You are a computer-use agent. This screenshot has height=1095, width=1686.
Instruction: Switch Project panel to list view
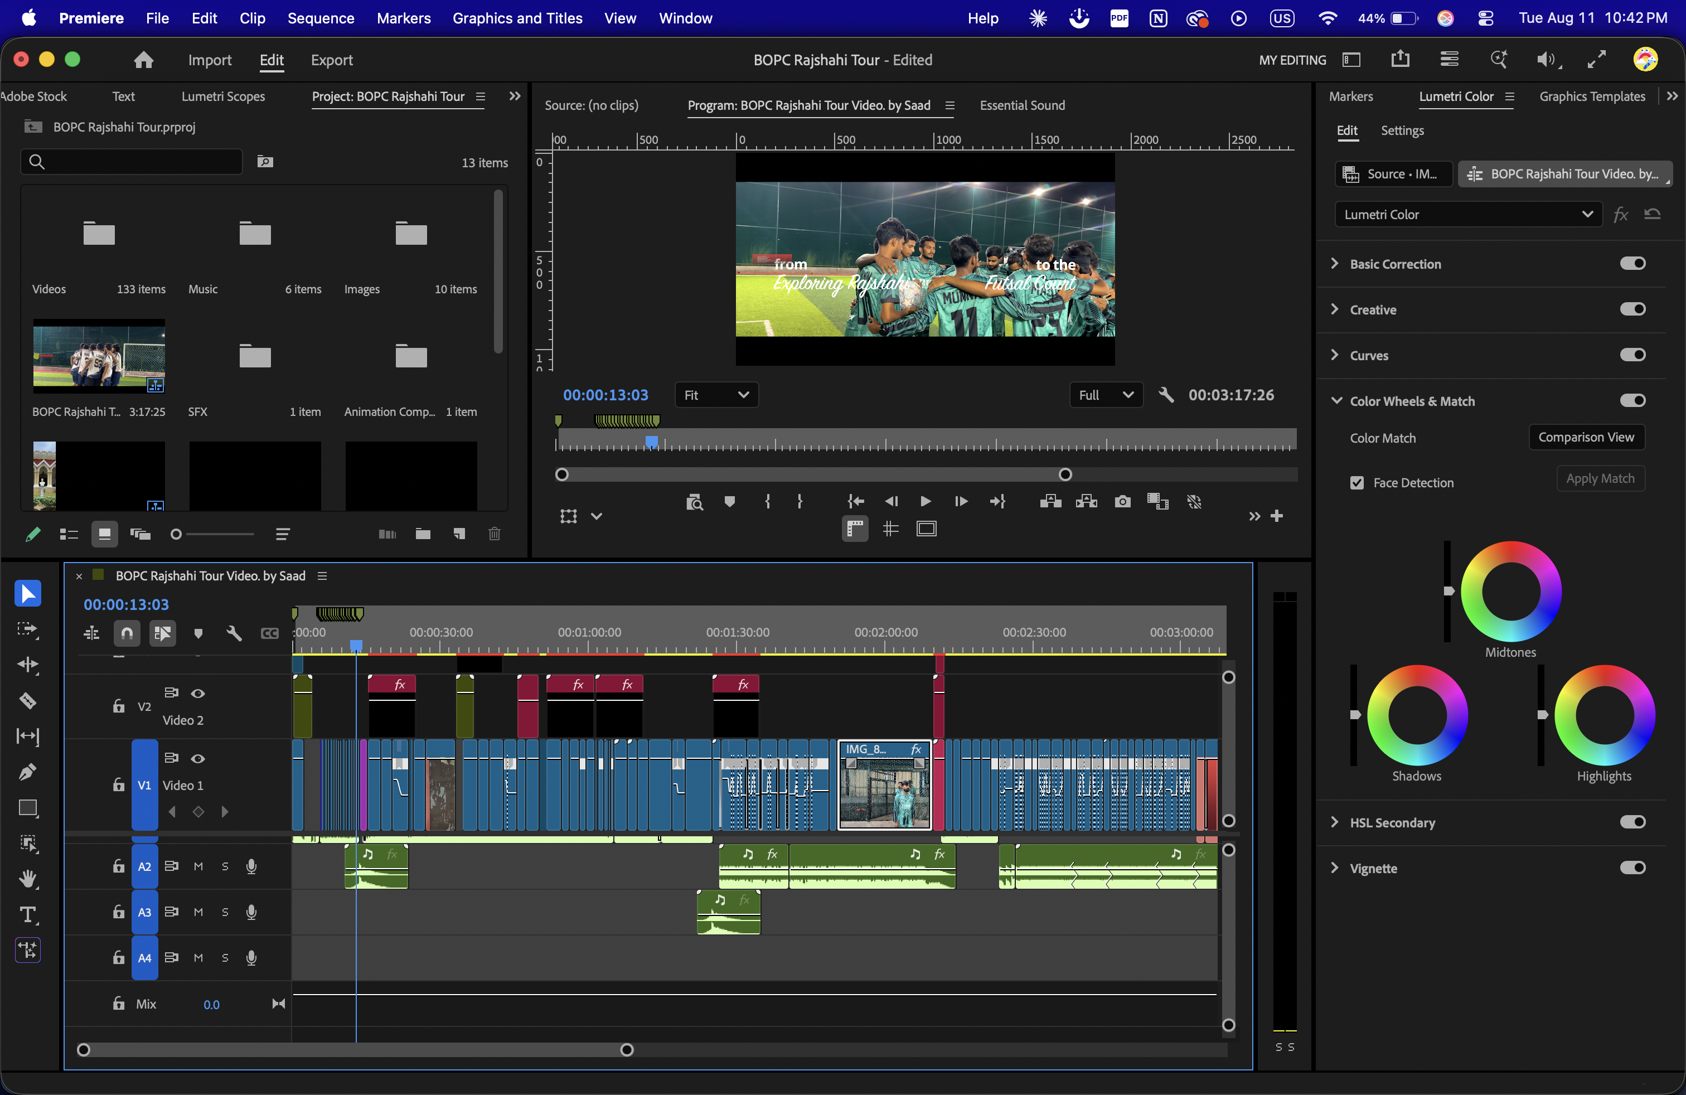[69, 534]
